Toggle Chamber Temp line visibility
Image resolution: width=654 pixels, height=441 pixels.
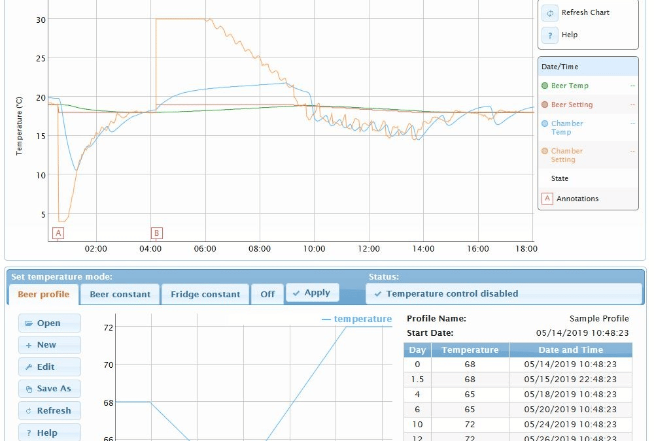[x=566, y=127]
